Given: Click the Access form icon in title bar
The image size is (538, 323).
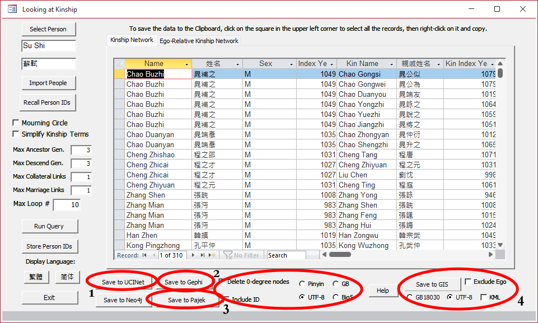Looking at the screenshot, I should 12,10.
